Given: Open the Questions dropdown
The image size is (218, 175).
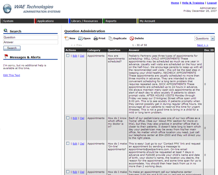Looking at the screenshot, I should point(205,38).
